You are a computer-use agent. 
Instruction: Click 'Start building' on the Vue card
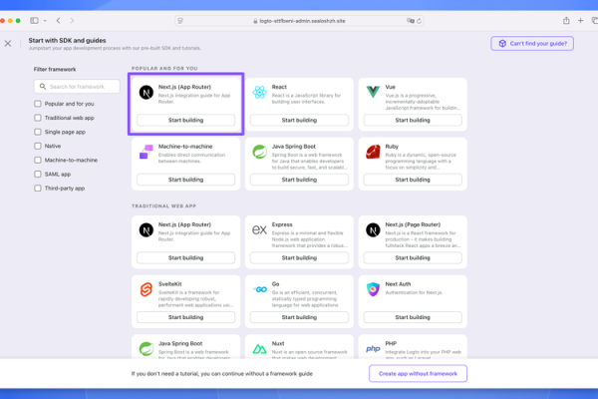[x=413, y=120]
